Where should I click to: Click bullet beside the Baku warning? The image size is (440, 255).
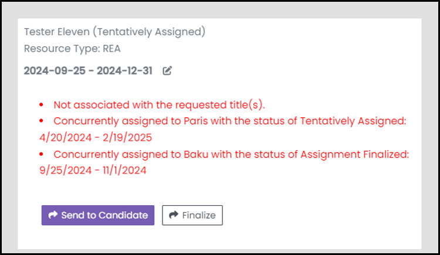point(41,154)
